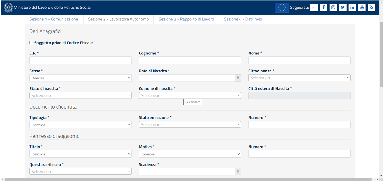This screenshot has width=383, height=181.
Task: Go to Sezione 3 - Rapporto di Lavoro tab
Action: 186,19
